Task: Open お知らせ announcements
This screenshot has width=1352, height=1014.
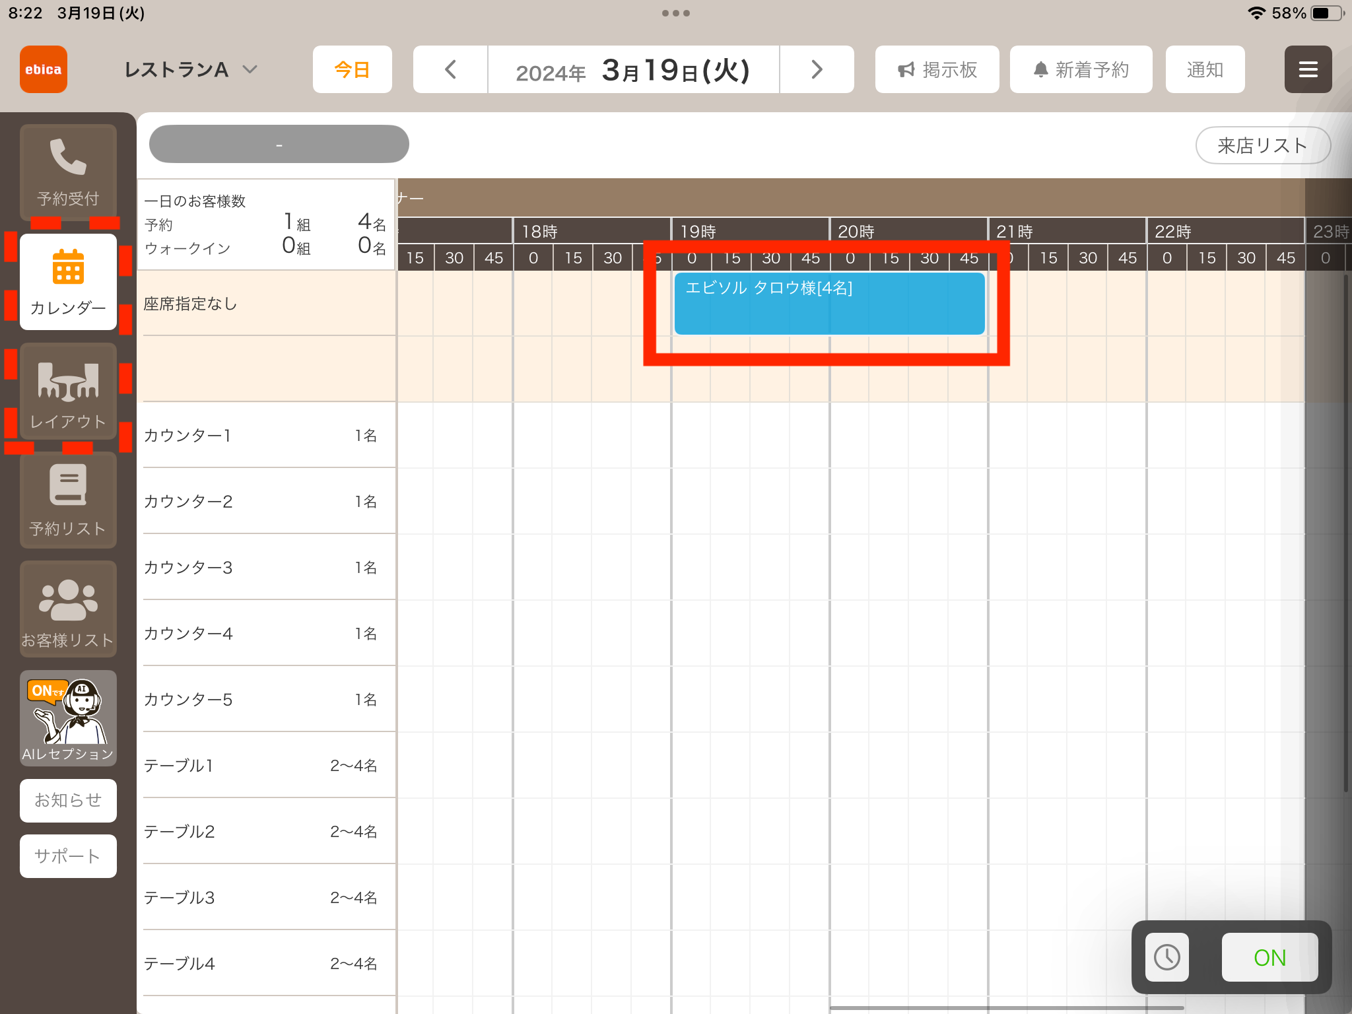Action: [x=68, y=800]
